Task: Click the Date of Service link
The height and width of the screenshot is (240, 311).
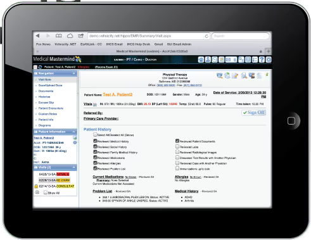Action: (x=239, y=94)
